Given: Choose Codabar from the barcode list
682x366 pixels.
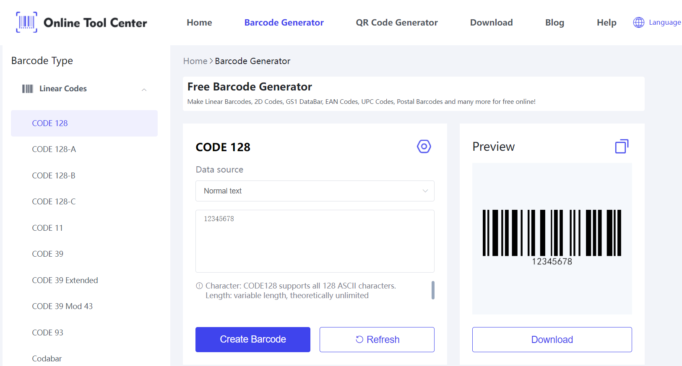Looking at the screenshot, I should point(47,358).
